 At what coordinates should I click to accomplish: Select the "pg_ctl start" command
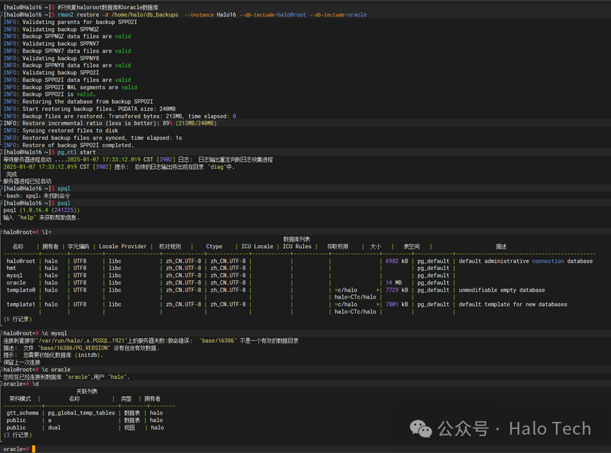pos(76,152)
